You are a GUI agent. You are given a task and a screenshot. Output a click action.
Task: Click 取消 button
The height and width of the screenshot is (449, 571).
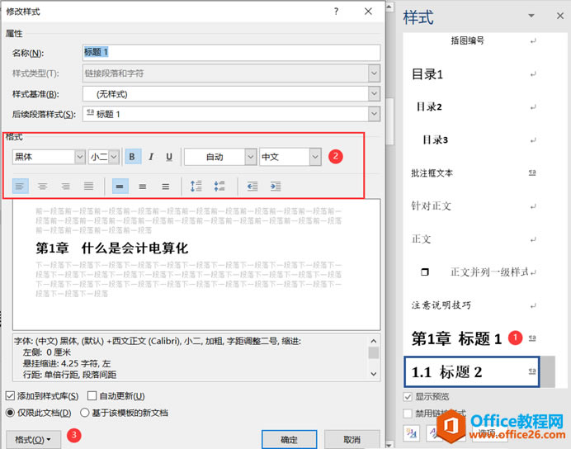[352, 440]
